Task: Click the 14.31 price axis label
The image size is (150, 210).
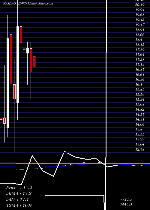Action: point(140,119)
